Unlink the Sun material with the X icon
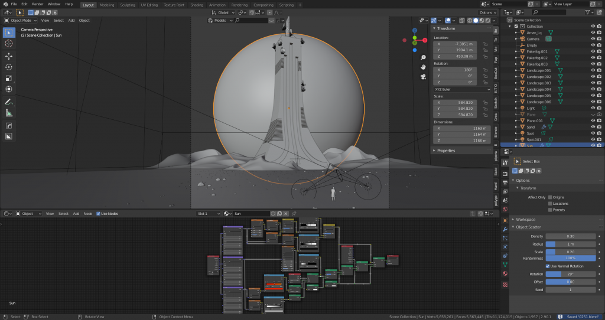The width and height of the screenshot is (605, 320). 286,214
